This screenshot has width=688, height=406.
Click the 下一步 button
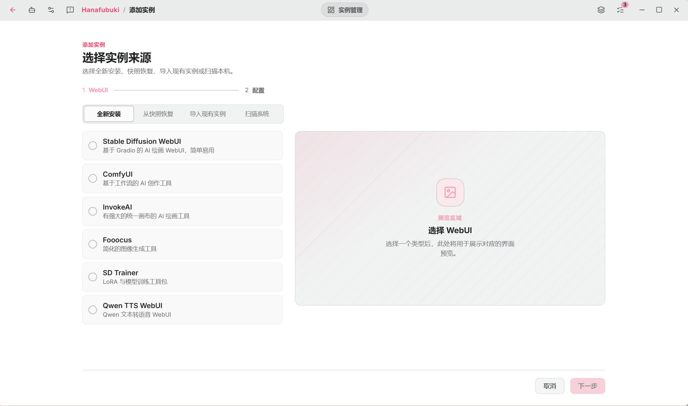[587, 386]
